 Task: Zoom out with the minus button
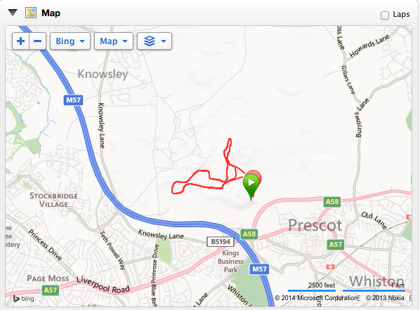point(37,41)
